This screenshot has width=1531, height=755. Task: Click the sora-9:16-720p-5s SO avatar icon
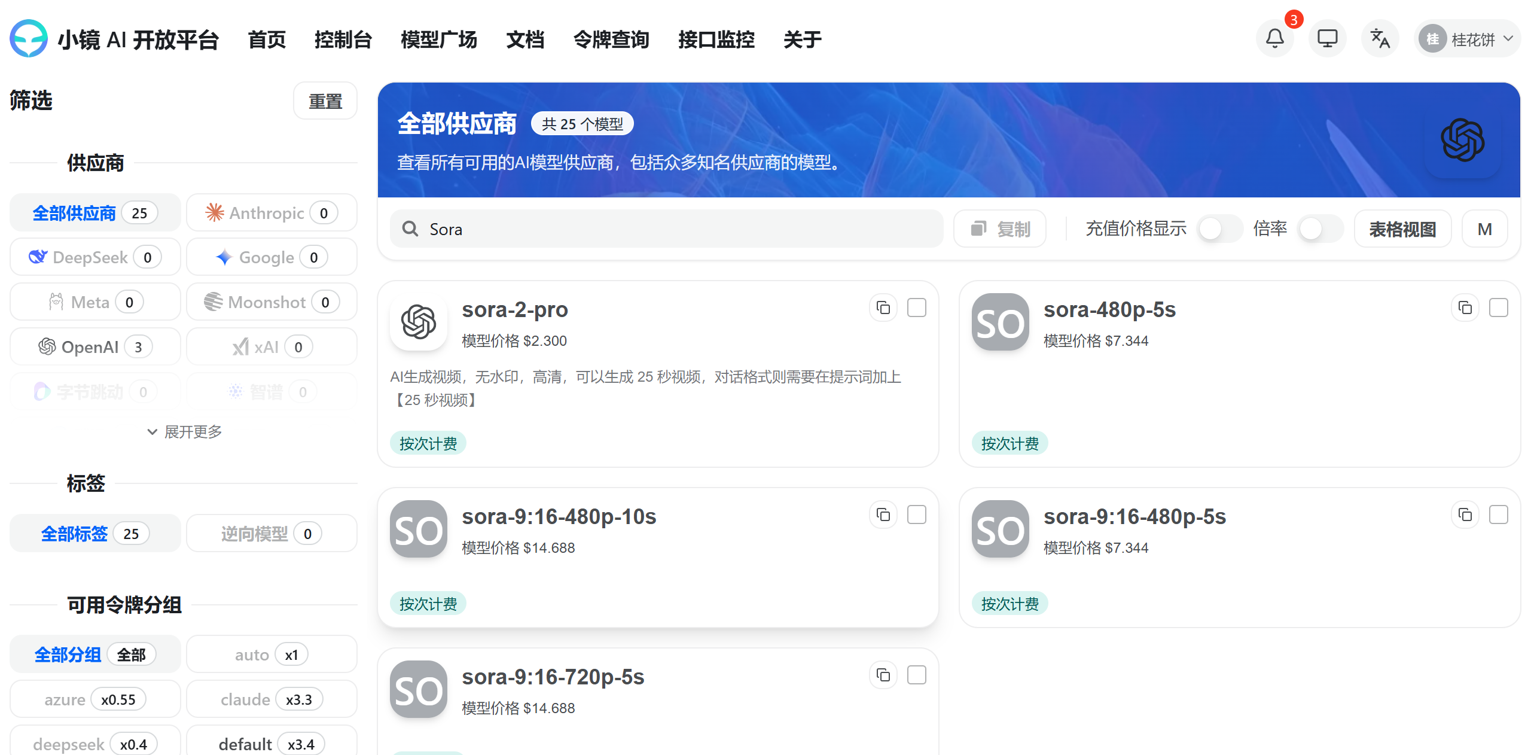pyautogui.click(x=418, y=690)
